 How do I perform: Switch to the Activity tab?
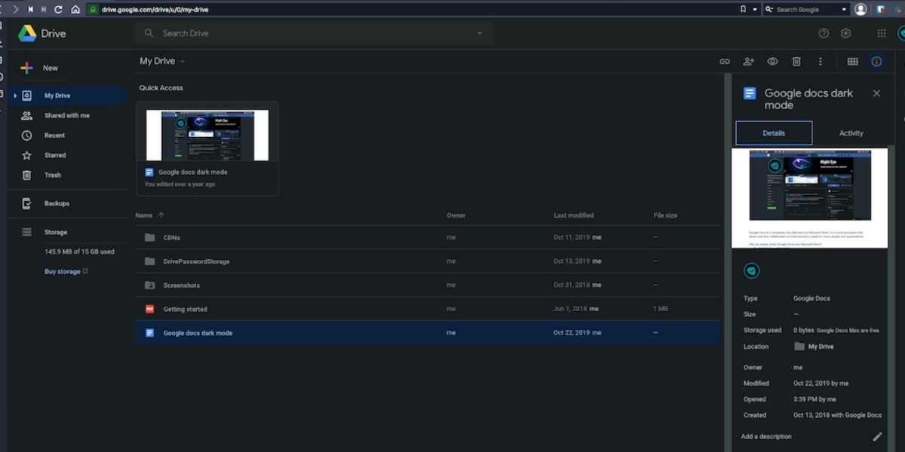[851, 133]
